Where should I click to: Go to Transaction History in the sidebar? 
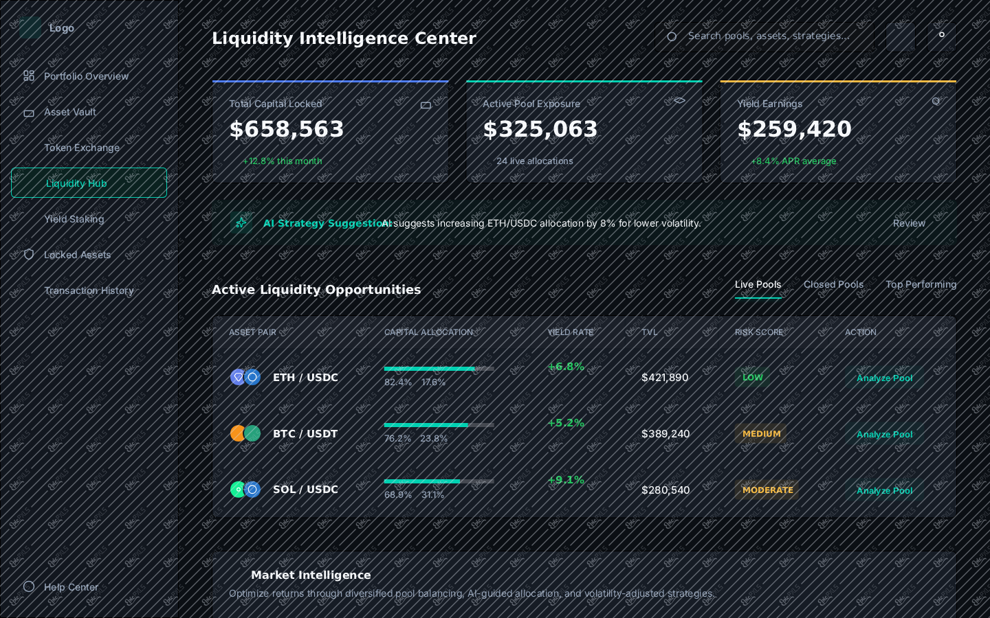(x=89, y=290)
